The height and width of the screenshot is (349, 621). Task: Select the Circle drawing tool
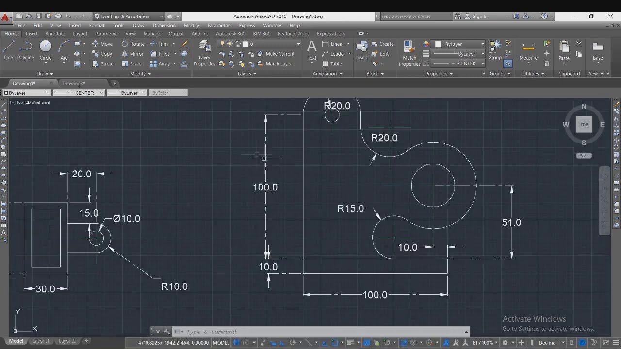click(46, 50)
